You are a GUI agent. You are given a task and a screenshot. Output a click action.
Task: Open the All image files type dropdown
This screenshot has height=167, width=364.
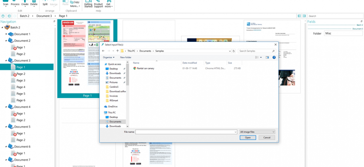(257, 132)
